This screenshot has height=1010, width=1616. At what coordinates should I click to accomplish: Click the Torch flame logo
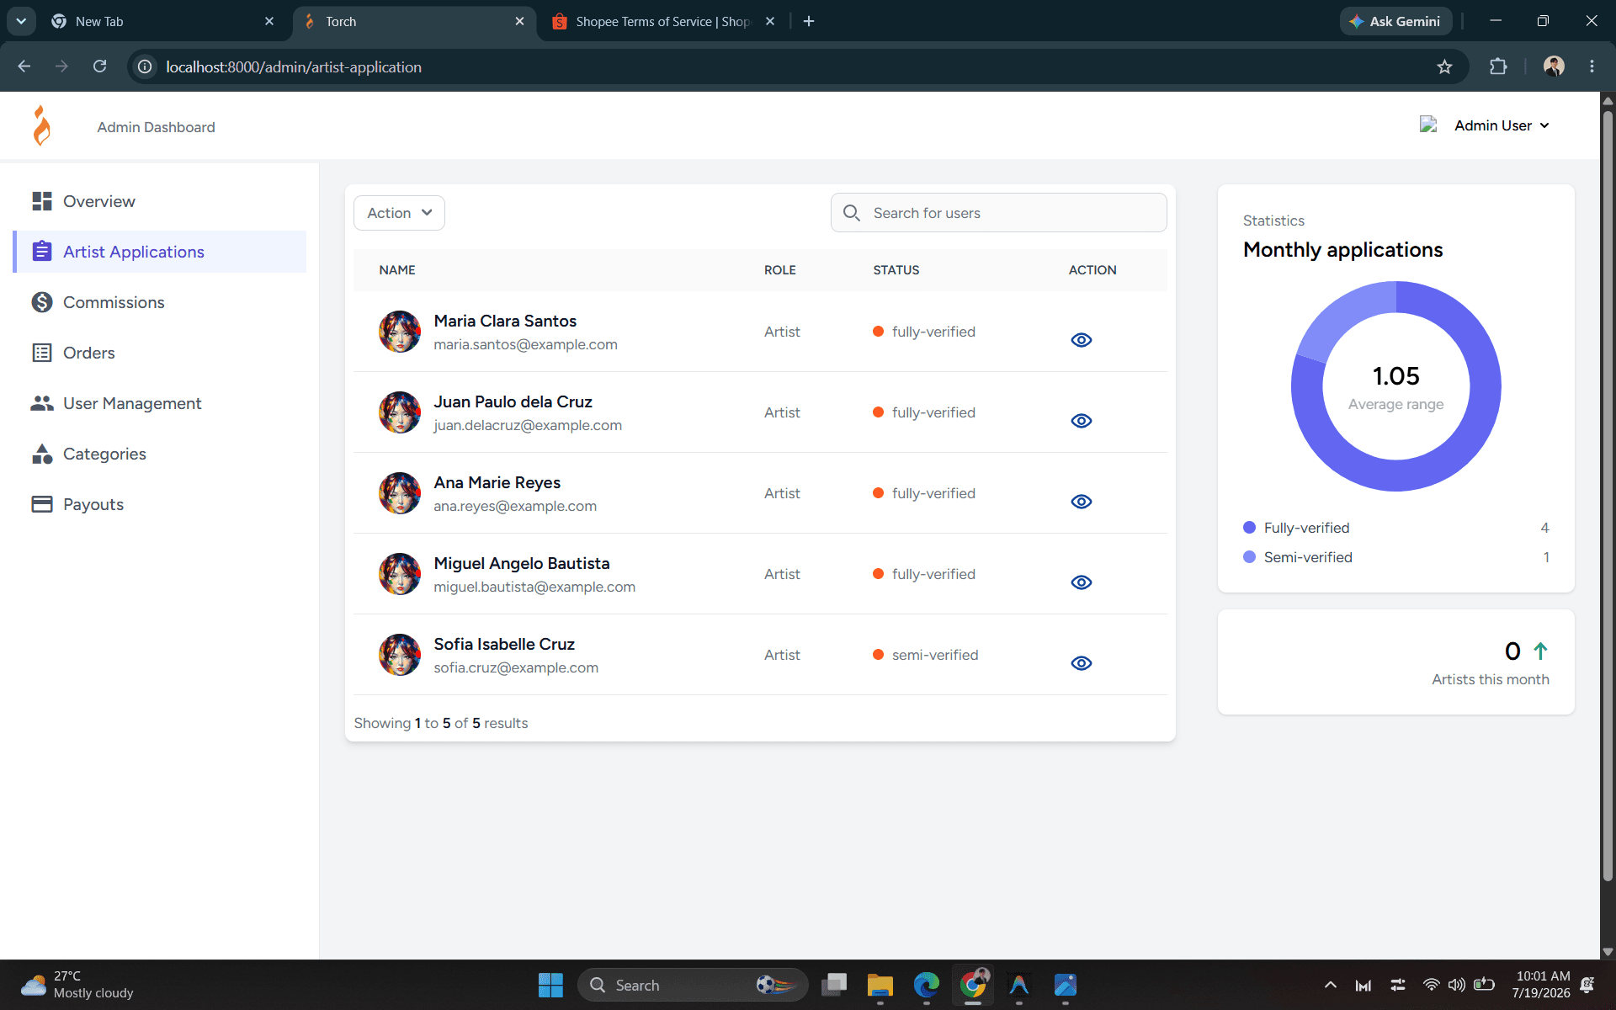point(41,125)
